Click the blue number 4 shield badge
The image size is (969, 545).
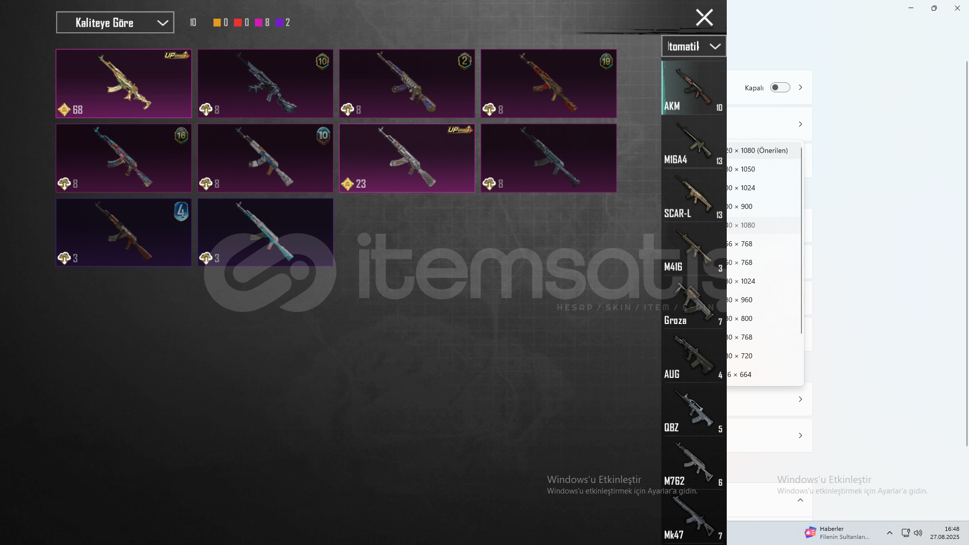click(x=181, y=211)
